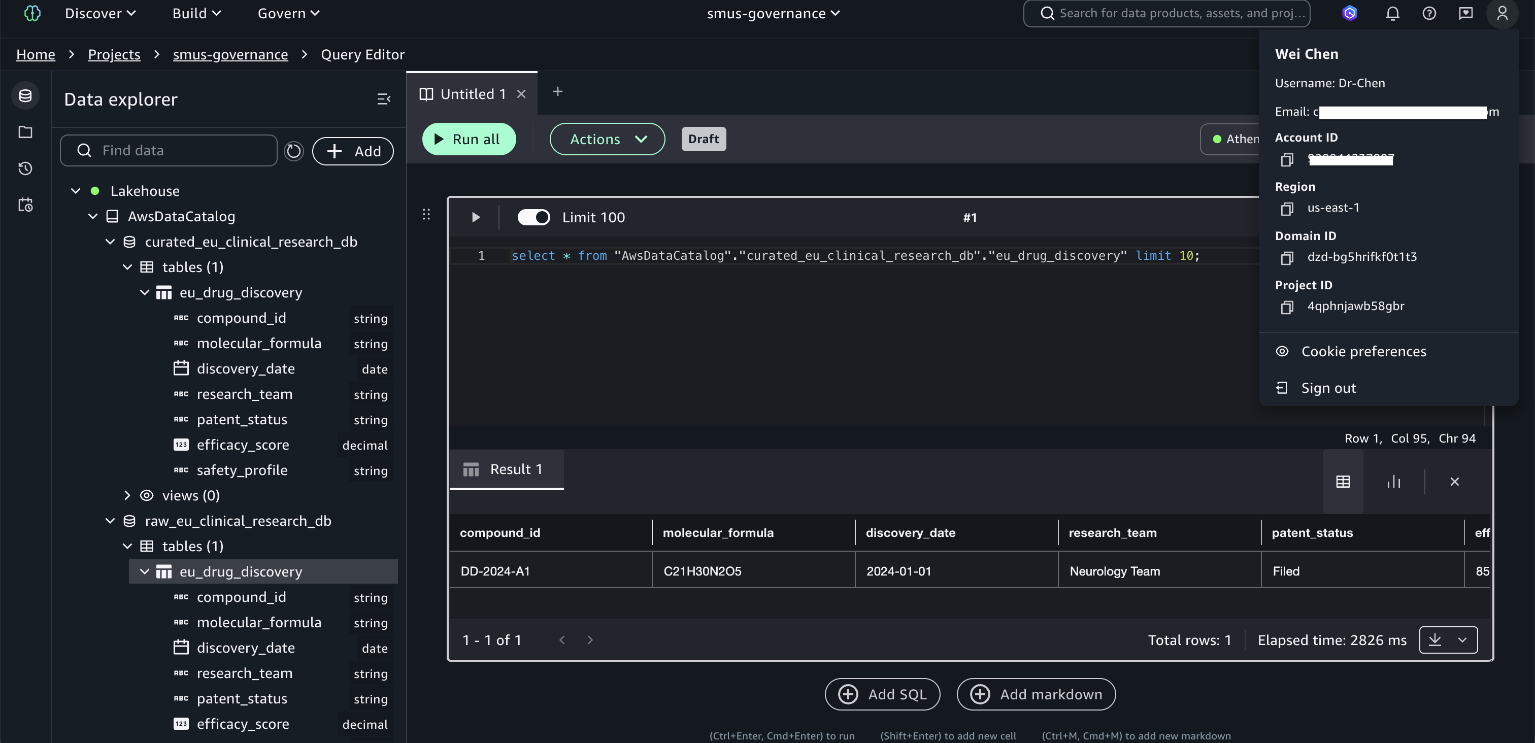Add a new query tab

pyautogui.click(x=558, y=92)
